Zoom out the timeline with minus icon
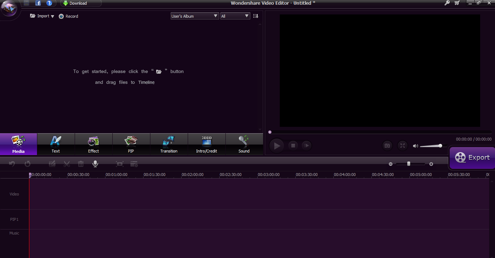This screenshot has height=258, width=495. click(x=391, y=164)
